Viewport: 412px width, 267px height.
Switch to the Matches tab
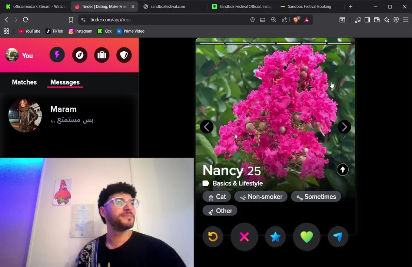click(x=24, y=82)
